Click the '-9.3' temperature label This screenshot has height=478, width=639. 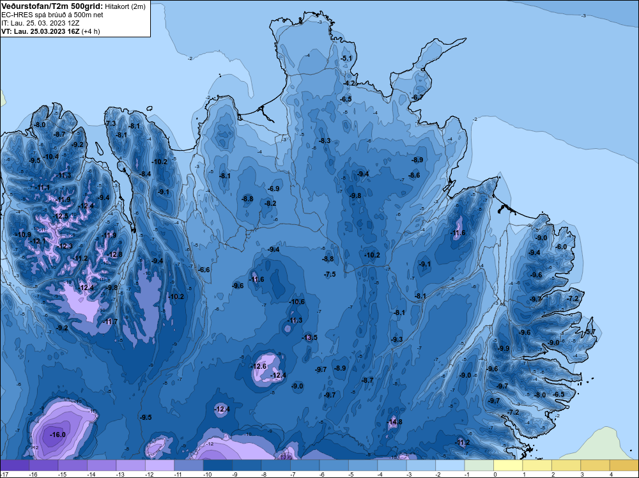(x=397, y=339)
